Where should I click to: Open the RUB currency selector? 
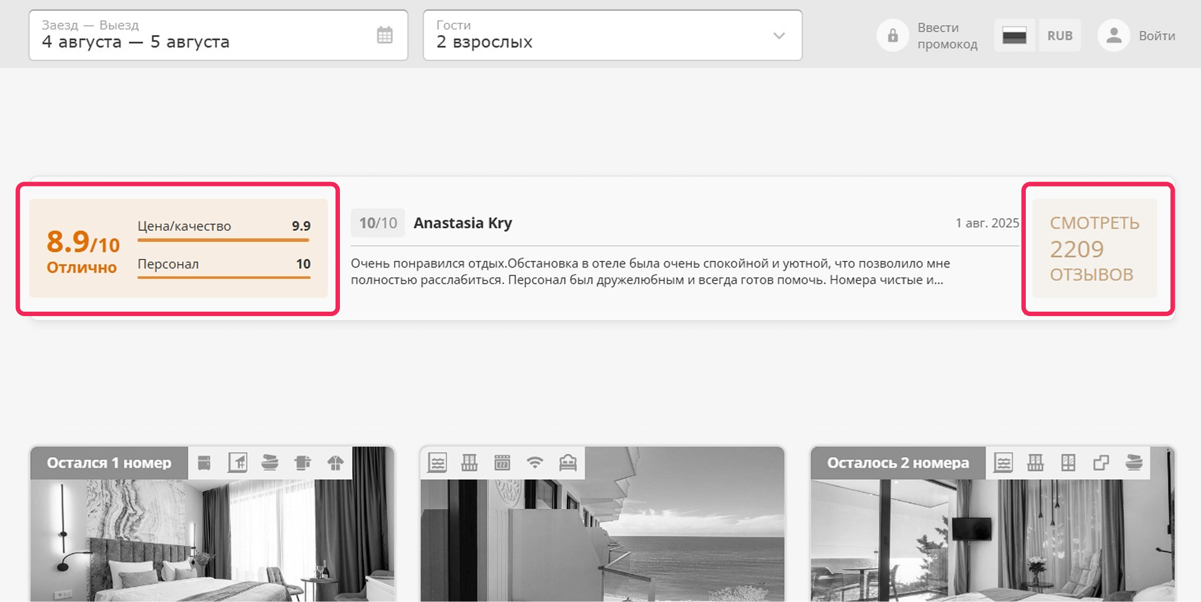[x=1059, y=36]
